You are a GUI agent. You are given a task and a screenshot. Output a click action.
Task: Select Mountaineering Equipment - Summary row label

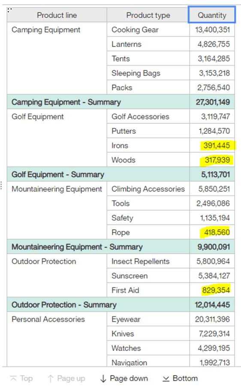point(77,247)
